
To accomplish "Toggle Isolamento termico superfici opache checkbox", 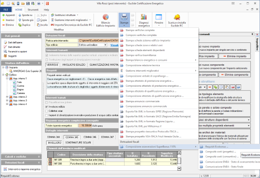I will click(47, 55).
